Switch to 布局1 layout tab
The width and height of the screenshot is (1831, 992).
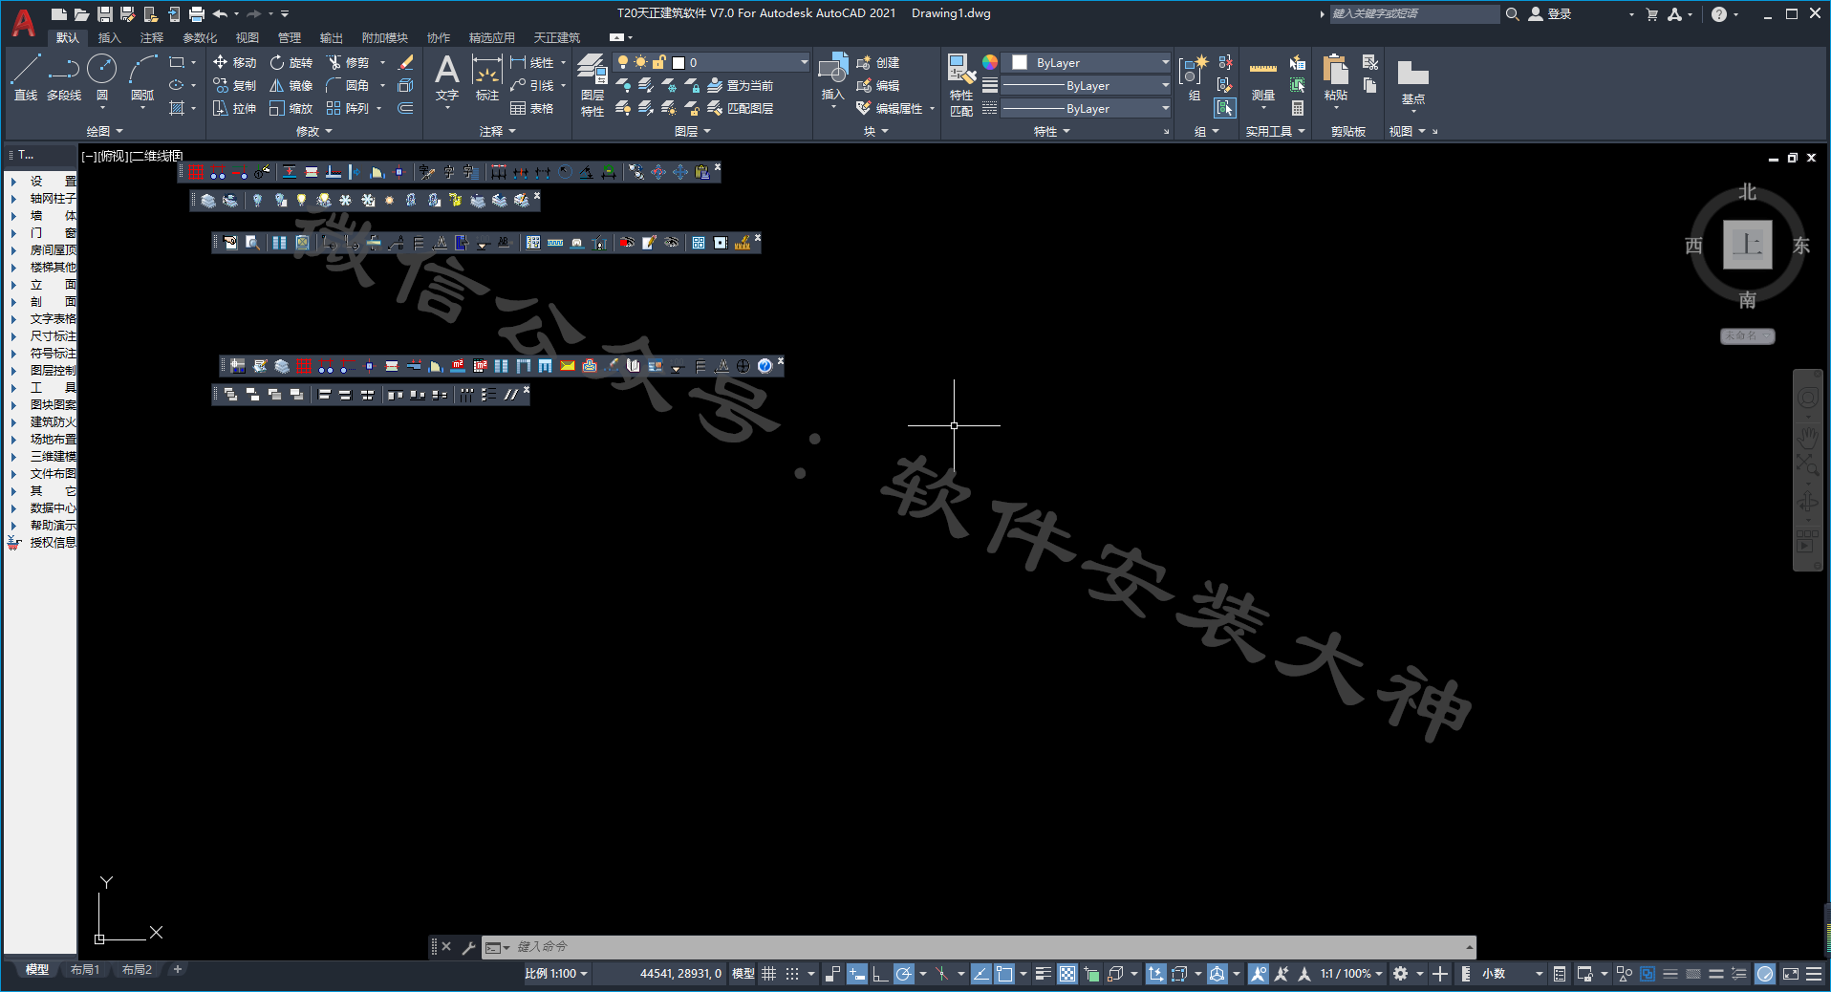85,970
